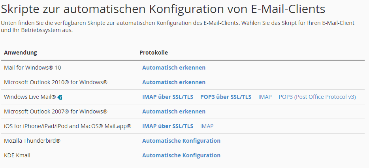Click the Protokolle column header
The height and width of the screenshot is (168, 369).
coord(154,53)
